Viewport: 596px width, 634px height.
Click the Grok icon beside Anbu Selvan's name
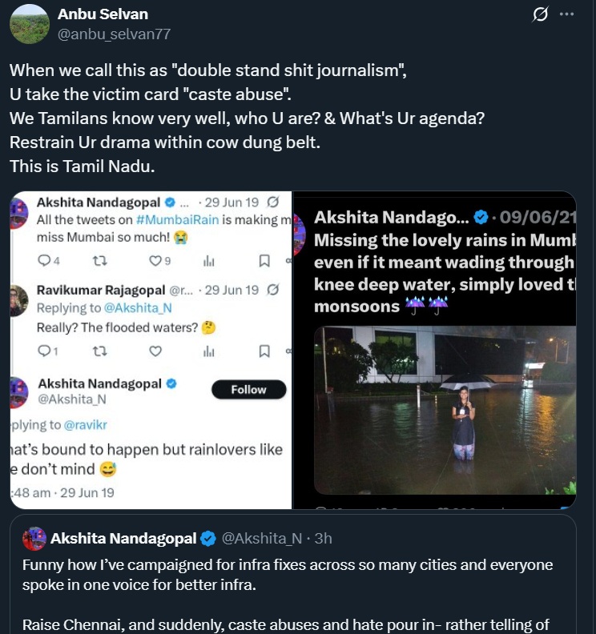pos(540,15)
